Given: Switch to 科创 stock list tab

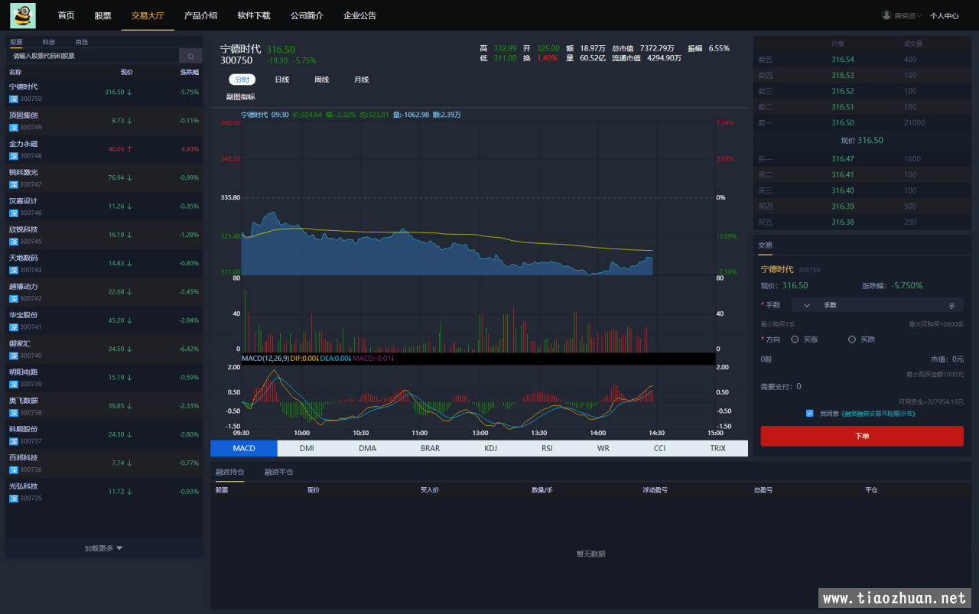Looking at the screenshot, I should pos(49,42).
